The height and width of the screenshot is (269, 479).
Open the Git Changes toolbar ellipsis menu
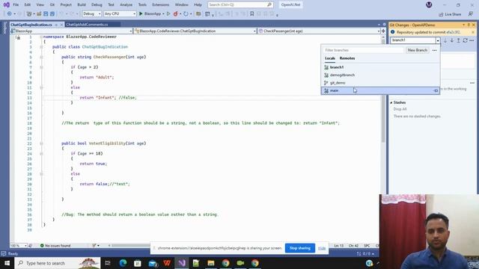[472, 40]
